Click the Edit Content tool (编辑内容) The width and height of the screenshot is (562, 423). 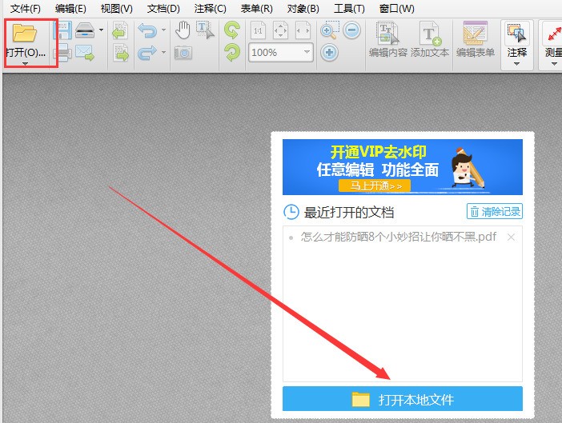tap(387, 41)
